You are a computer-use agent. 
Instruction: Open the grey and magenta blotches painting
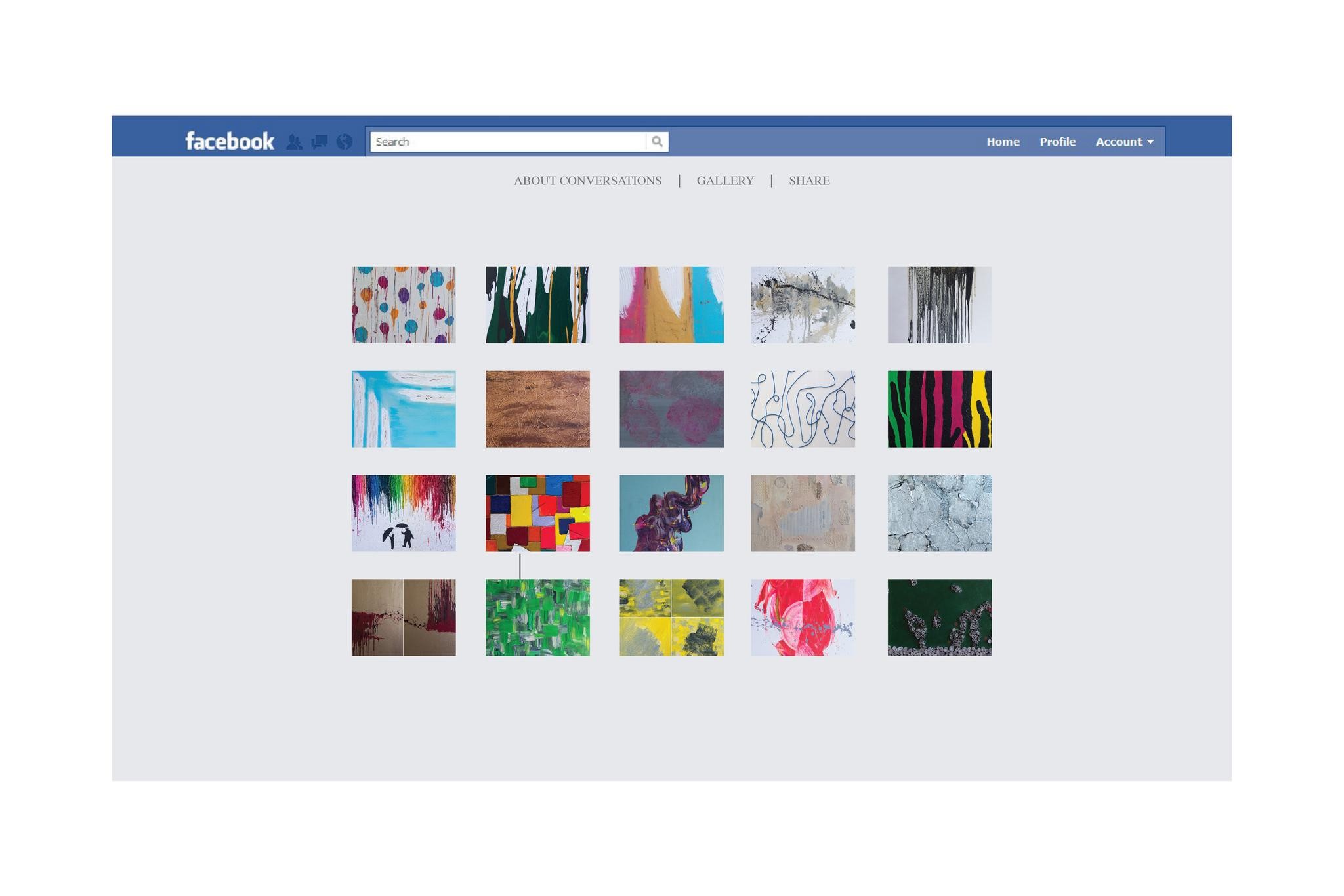point(671,409)
